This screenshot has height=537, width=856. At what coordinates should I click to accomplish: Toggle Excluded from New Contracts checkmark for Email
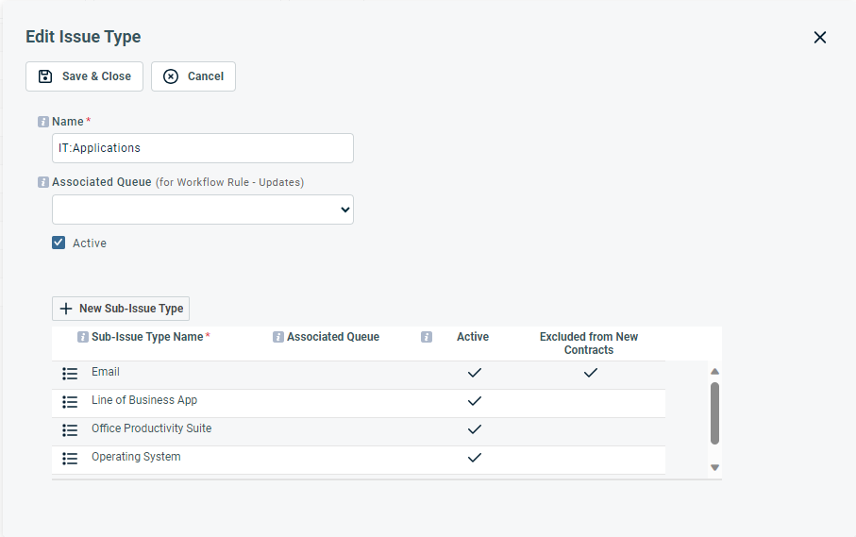click(591, 373)
